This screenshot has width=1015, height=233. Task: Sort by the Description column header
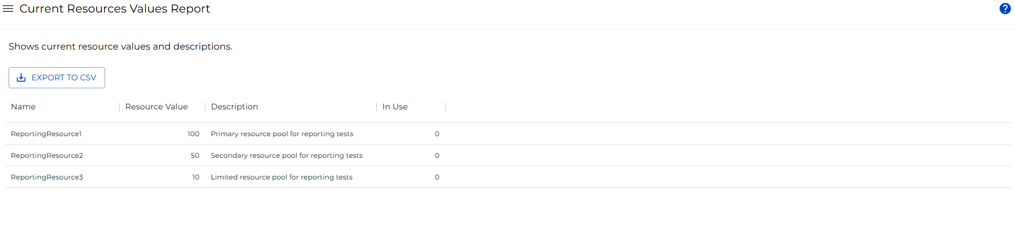tap(234, 107)
